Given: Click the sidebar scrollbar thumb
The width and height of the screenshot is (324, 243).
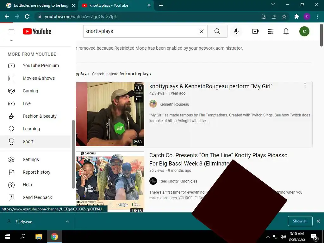Looking at the screenshot, I should (x=73, y=154).
